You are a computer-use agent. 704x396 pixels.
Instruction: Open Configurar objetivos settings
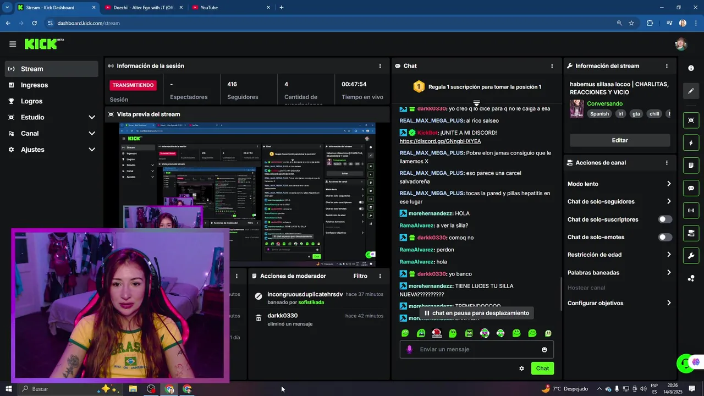tap(619, 303)
